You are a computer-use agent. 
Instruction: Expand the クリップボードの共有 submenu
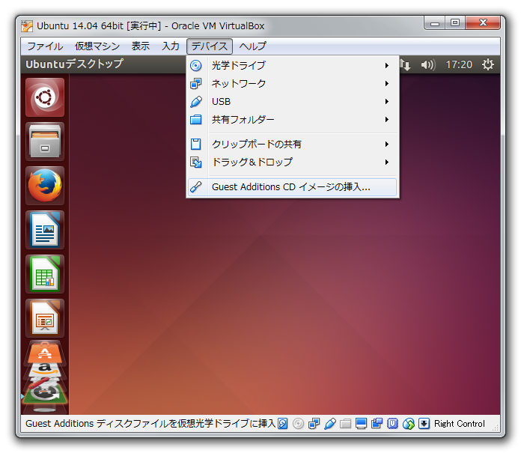coord(293,145)
